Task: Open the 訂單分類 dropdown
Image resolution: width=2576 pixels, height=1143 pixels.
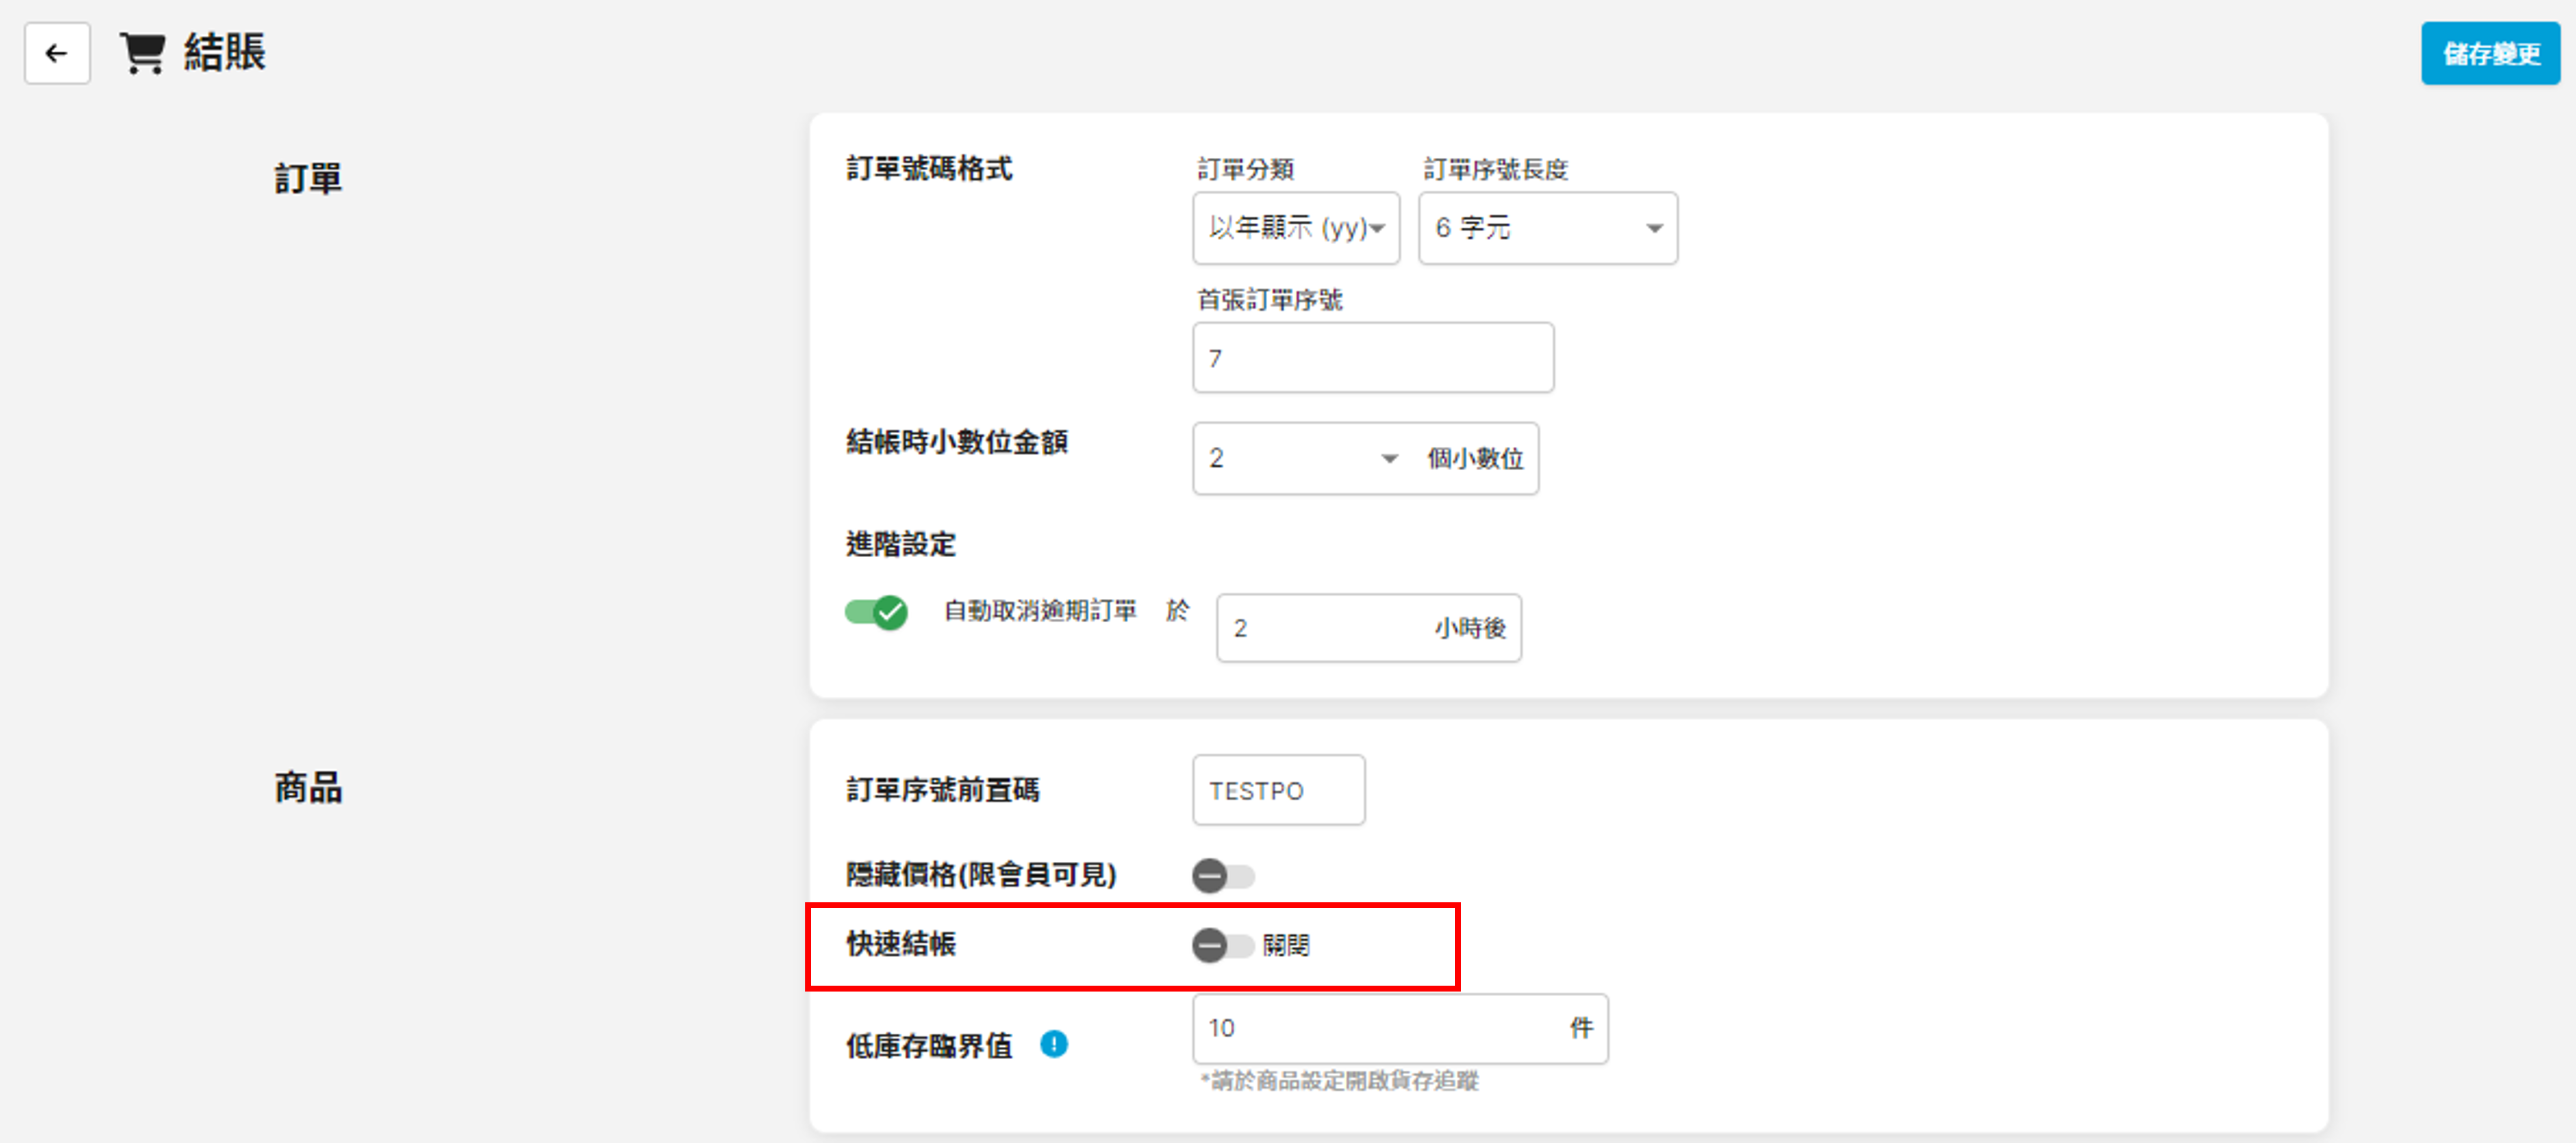Action: pos(1295,228)
